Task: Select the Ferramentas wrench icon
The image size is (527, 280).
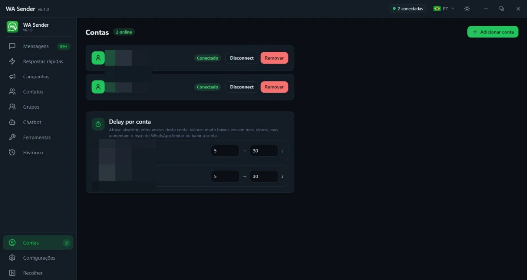Action: pos(12,137)
